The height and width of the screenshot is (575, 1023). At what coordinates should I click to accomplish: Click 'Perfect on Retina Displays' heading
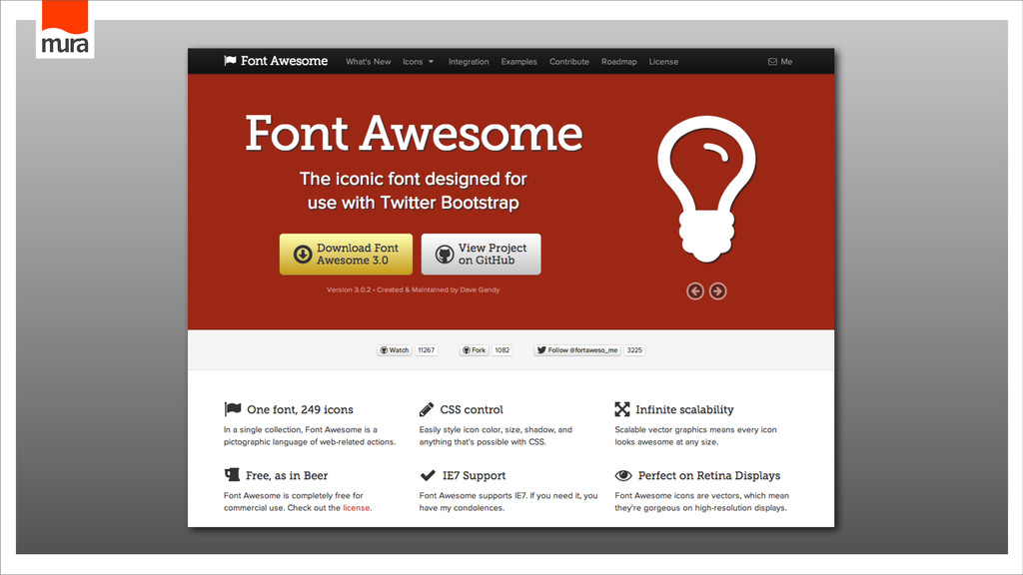point(709,475)
